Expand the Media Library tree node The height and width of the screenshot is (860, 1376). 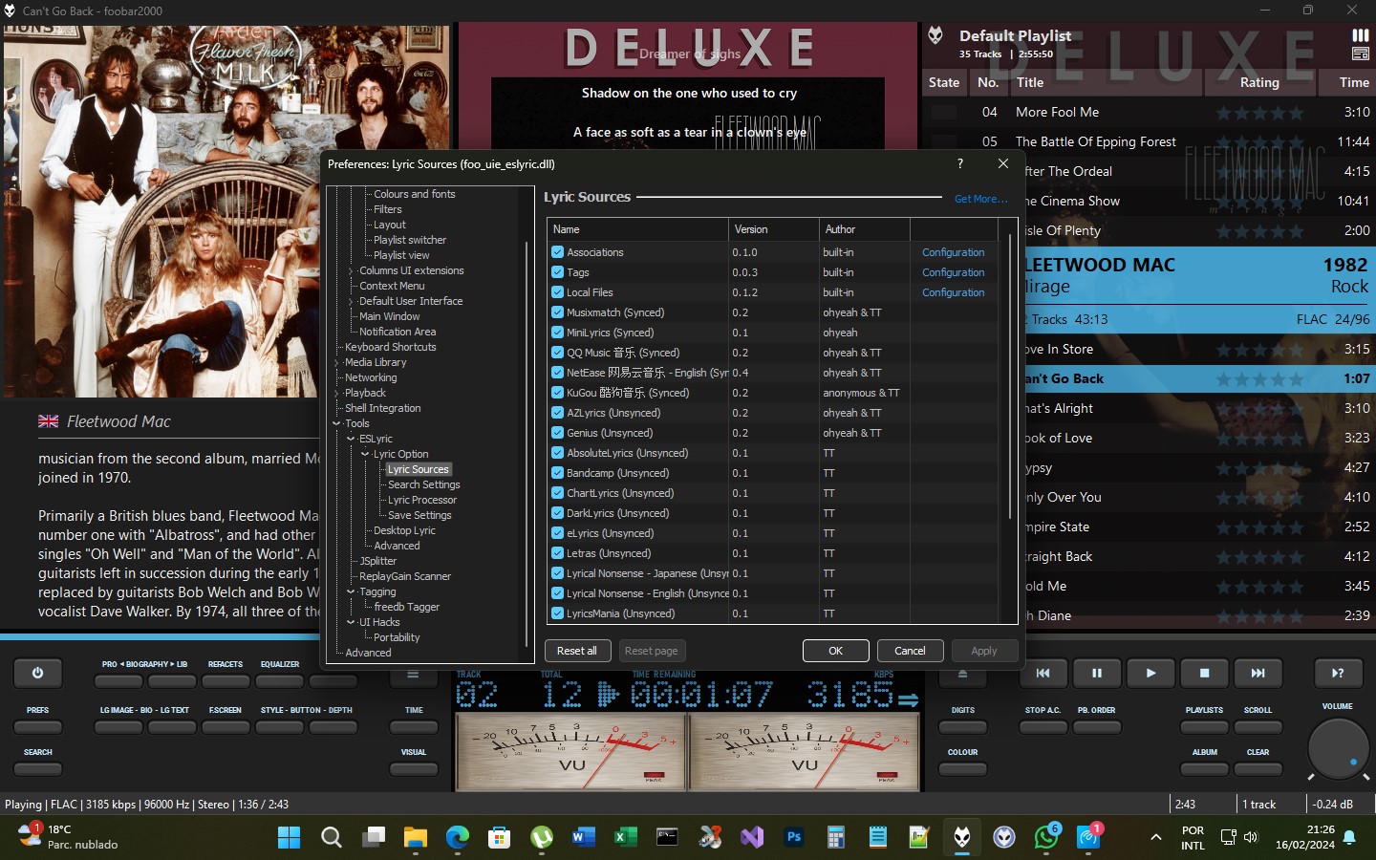(x=337, y=362)
